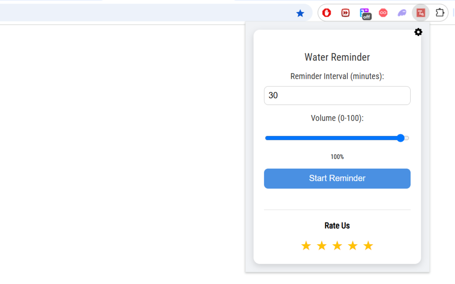
Task: Click the blue bookmark star icon
Action: (300, 13)
